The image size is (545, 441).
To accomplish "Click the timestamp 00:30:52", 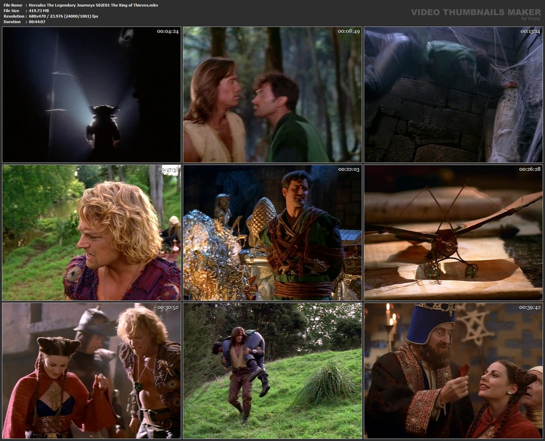I will pos(167,308).
